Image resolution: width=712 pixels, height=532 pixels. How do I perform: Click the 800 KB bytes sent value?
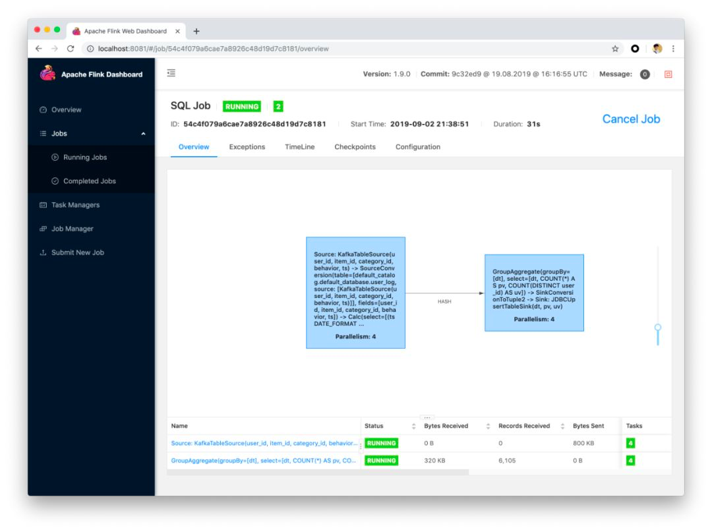click(583, 443)
